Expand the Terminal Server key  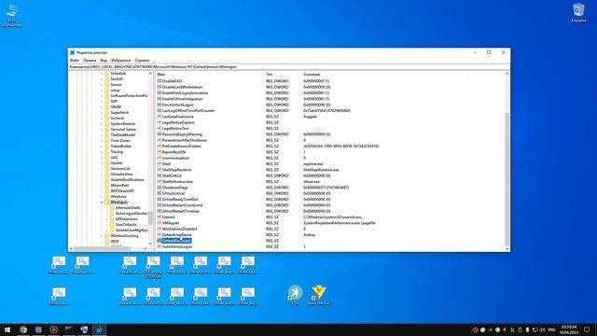point(102,129)
